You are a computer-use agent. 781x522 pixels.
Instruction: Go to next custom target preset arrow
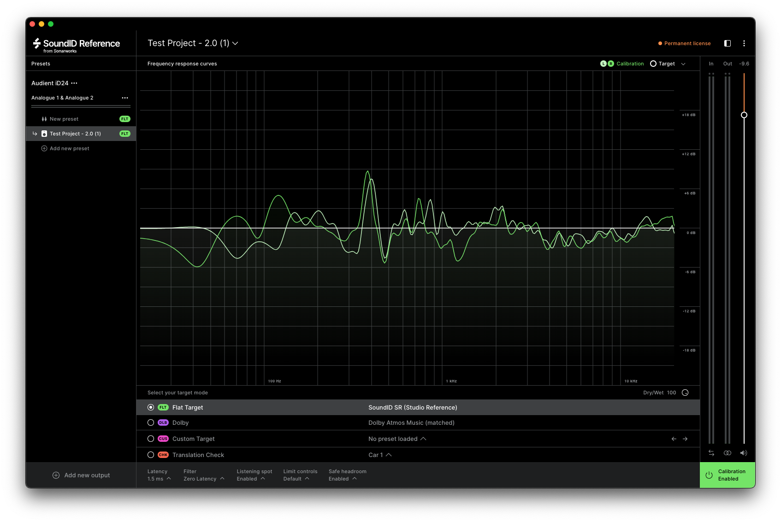click(685, 439)
